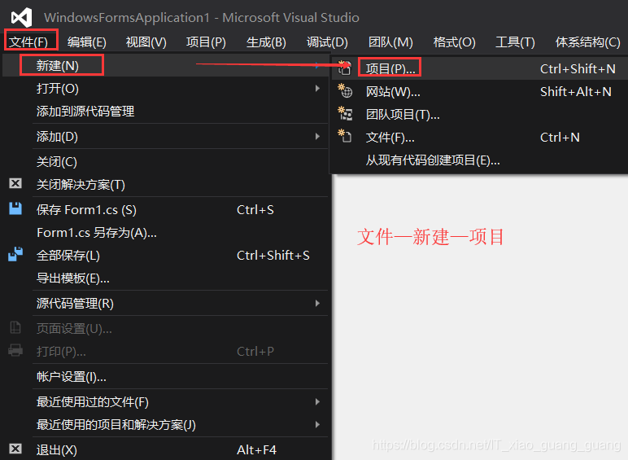The image size is (628, 460).
Task: Select 帐户设置(I)...
Action: [x=166, y=377]
